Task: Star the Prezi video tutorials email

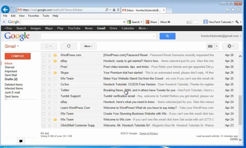Action: [x=50, y=67]
